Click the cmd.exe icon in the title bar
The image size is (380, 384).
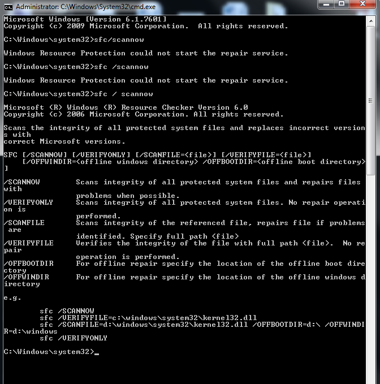(x=8, y=7)
